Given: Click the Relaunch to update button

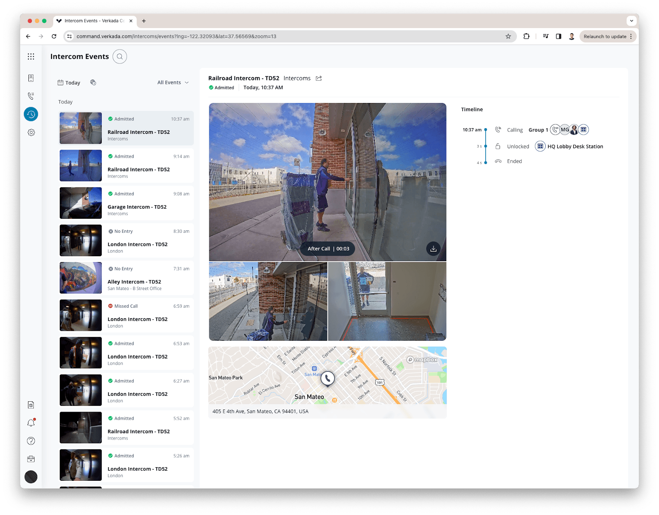Looking at the screenshot, I should point(605,36).
